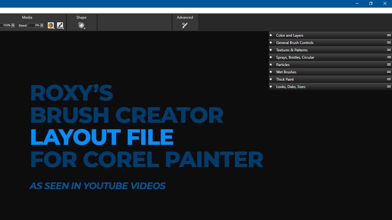Screen dimensions: 392x220
Task: Open the Wet Brushes panel options menu
Action: [389, 72]
